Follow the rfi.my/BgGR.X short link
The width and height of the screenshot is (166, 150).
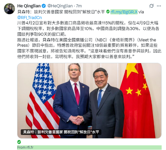(124, 12)
